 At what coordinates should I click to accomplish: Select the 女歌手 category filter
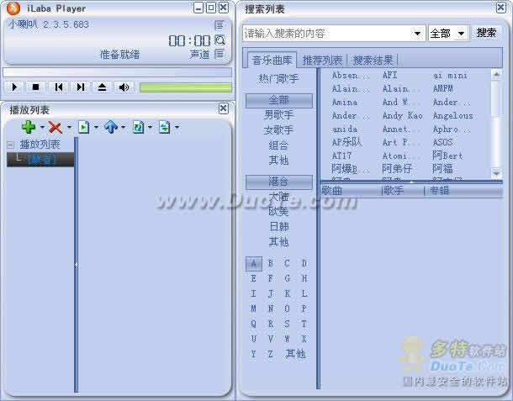pyautogui.click(x=278, y=130)
